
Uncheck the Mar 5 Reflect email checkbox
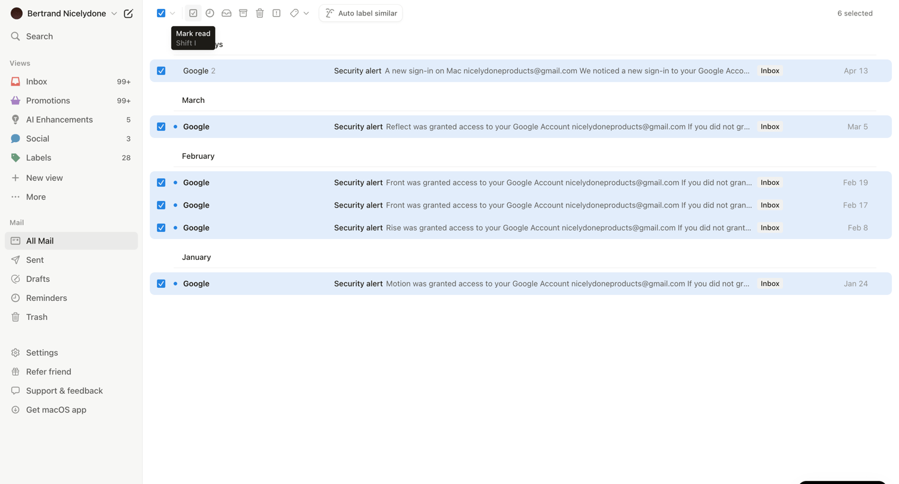161,127
